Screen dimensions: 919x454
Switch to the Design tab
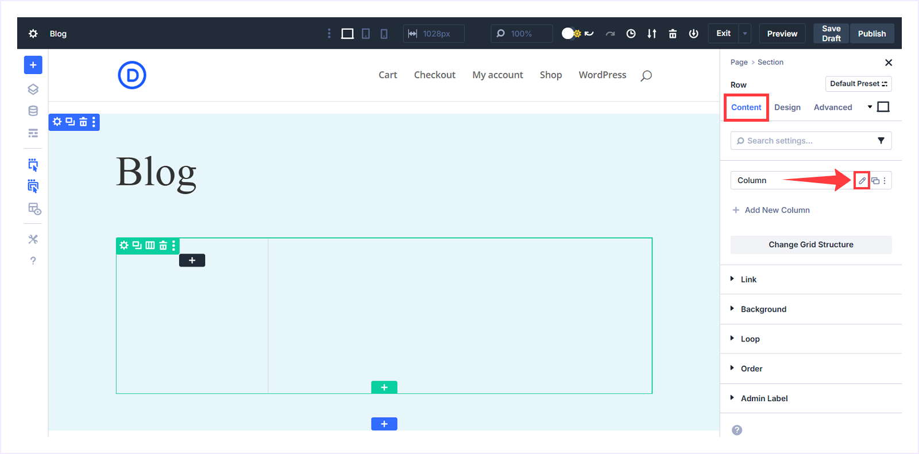click(787, 107)
